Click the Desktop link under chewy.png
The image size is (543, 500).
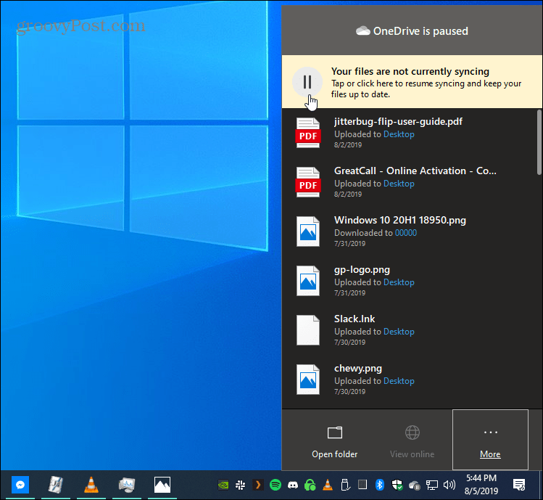pyautogui.click(x=399, y=381)
